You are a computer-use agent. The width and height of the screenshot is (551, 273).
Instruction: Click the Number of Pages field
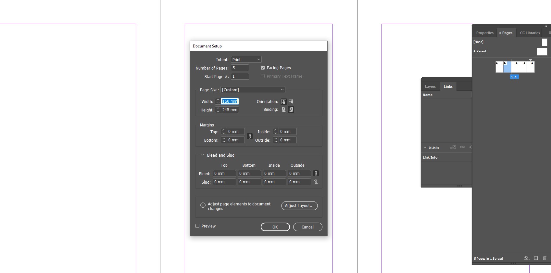pos(240,68)
